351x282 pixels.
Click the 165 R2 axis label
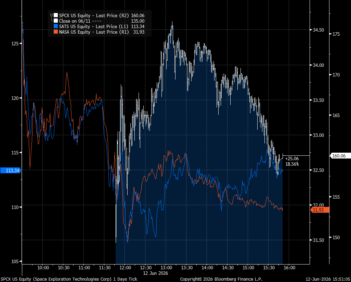click(x=336, y=115)
